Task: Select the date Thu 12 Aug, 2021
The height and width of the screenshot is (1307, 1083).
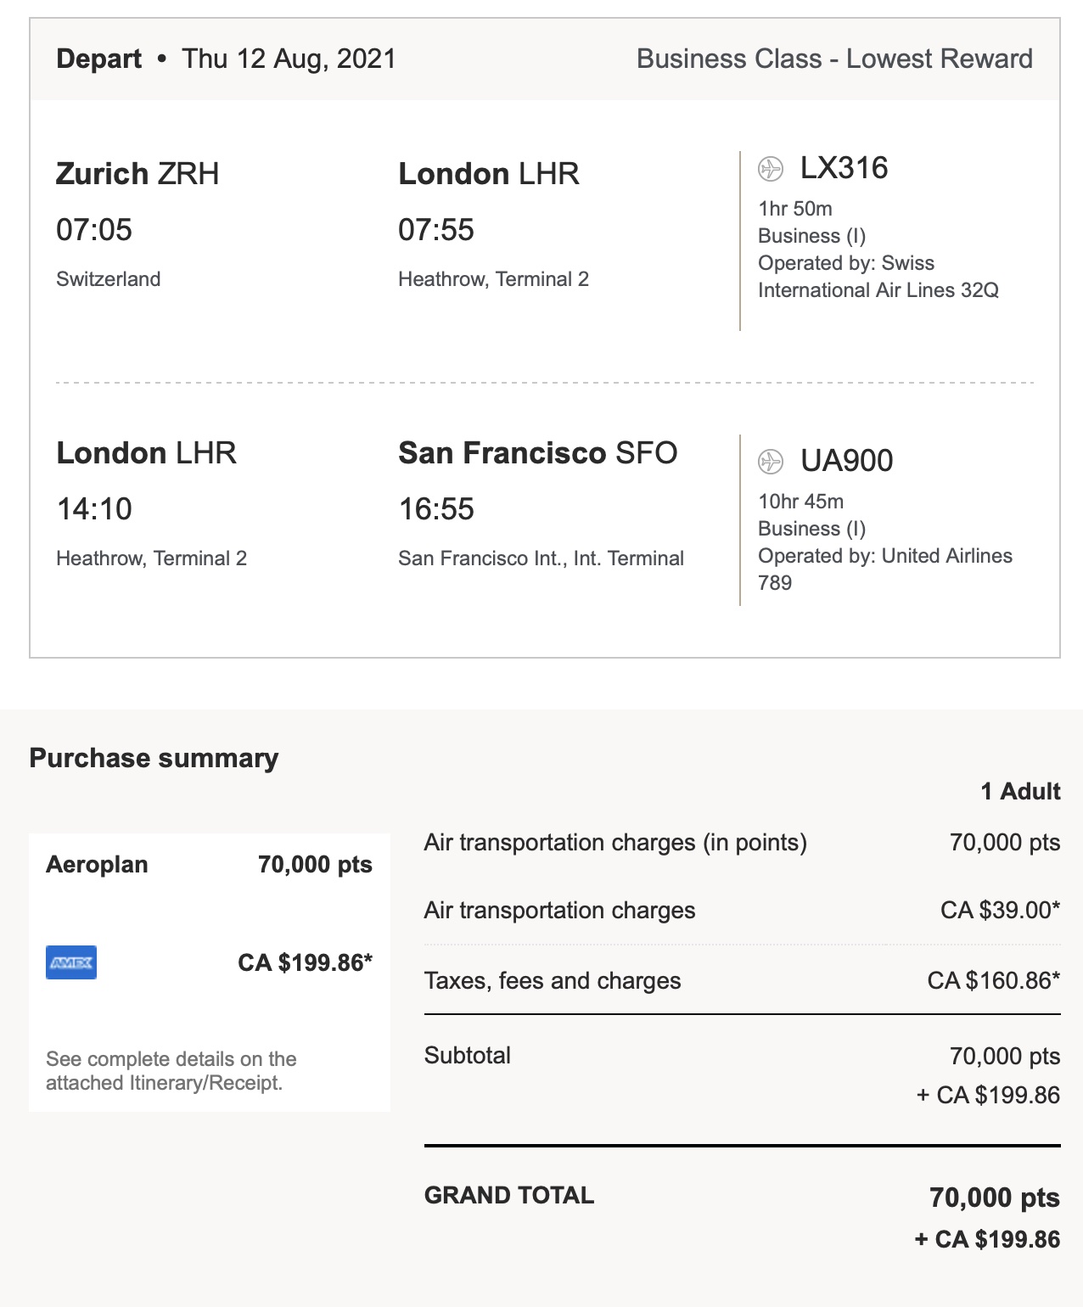Action: tap(289, 59)
